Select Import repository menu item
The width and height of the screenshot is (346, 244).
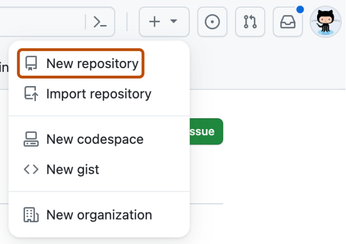[x=98, y=94]
